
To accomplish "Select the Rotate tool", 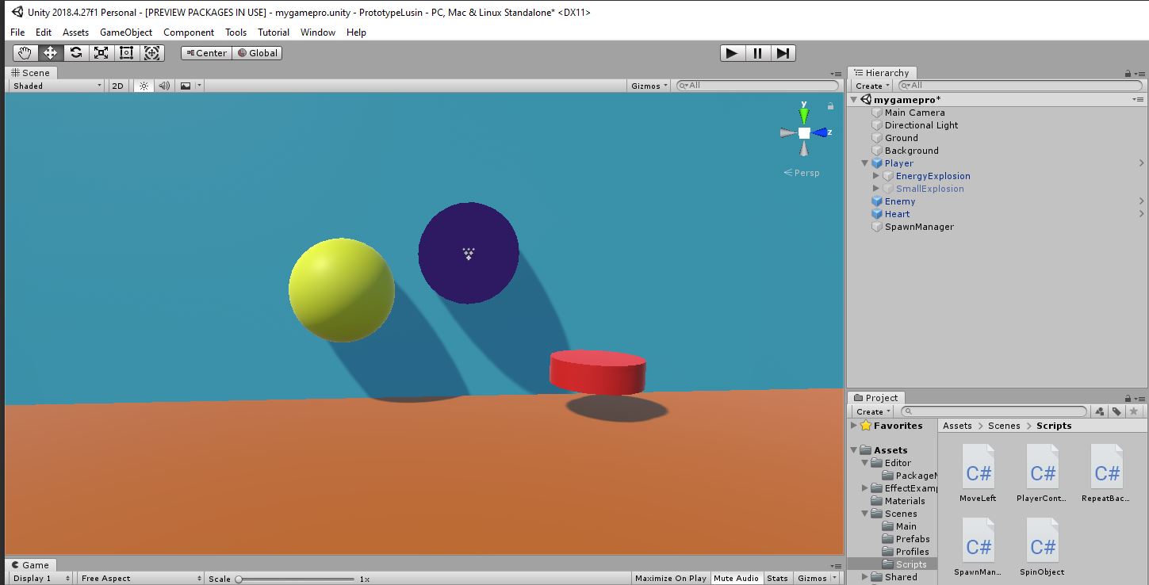I will click(75, 52).
